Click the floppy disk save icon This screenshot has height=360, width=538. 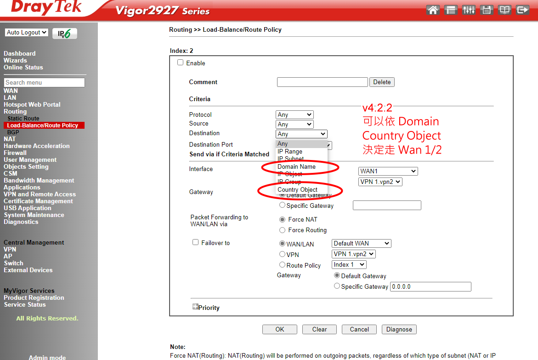[x=487, y=10]
